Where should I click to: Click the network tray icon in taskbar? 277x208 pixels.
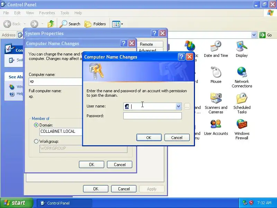245,203
